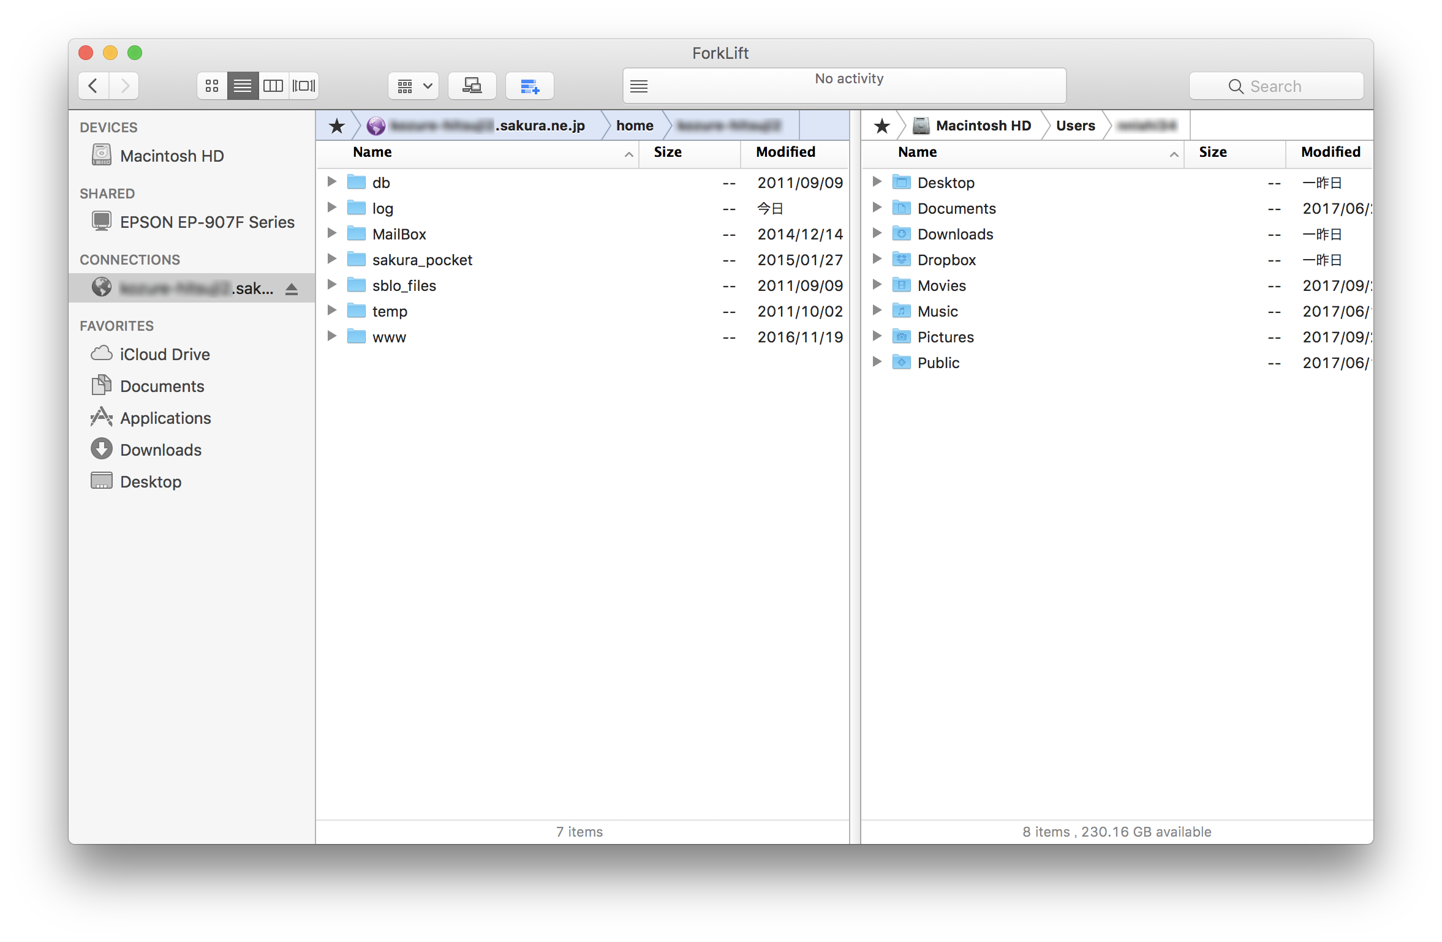The width and height of the screenshot is (1442, 942).
Task: Click the Search field
Action: [x=1276, y=86]
